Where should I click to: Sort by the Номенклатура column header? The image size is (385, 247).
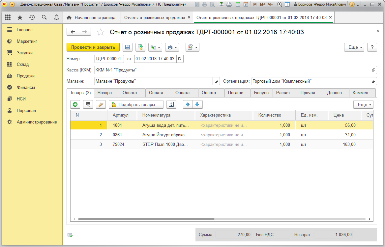tap(166, 115)
